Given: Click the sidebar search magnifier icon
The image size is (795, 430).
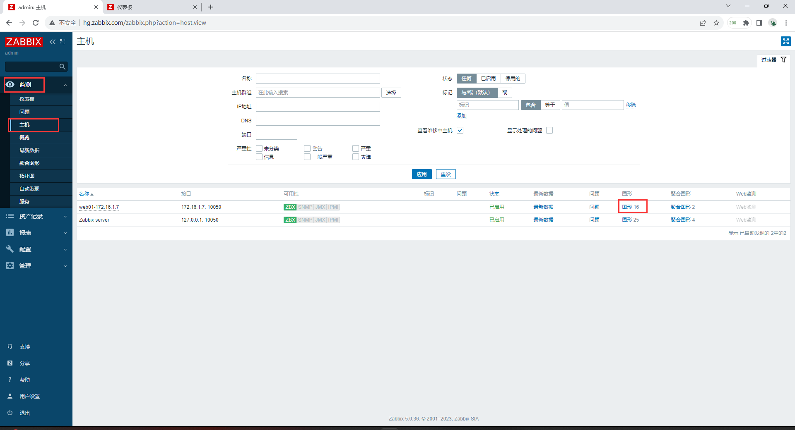Looking at the screenshot, I should coord(62,67).
